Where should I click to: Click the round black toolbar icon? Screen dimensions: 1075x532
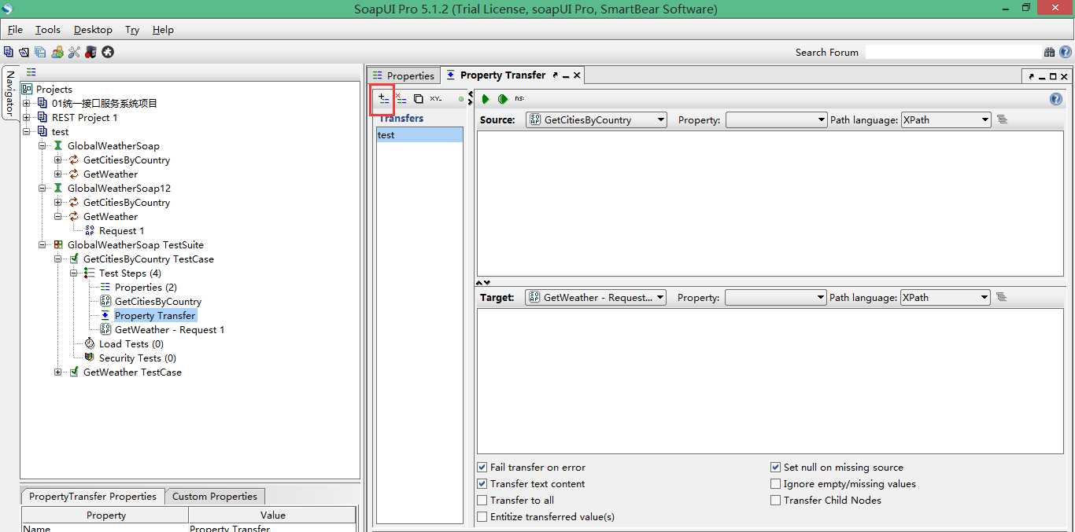point(108,52)
